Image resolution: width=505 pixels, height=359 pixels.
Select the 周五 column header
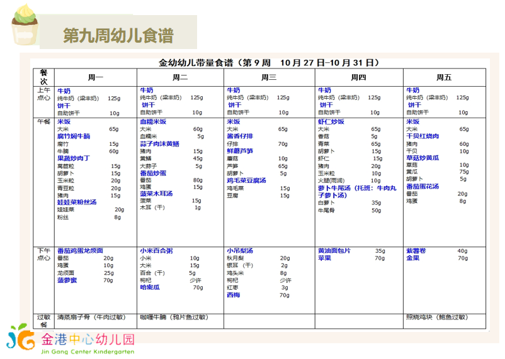(x=444, y=77)
